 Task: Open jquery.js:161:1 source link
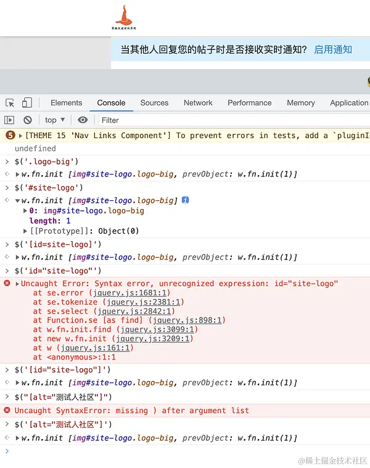pyautogui.click(x=95, y=348)
